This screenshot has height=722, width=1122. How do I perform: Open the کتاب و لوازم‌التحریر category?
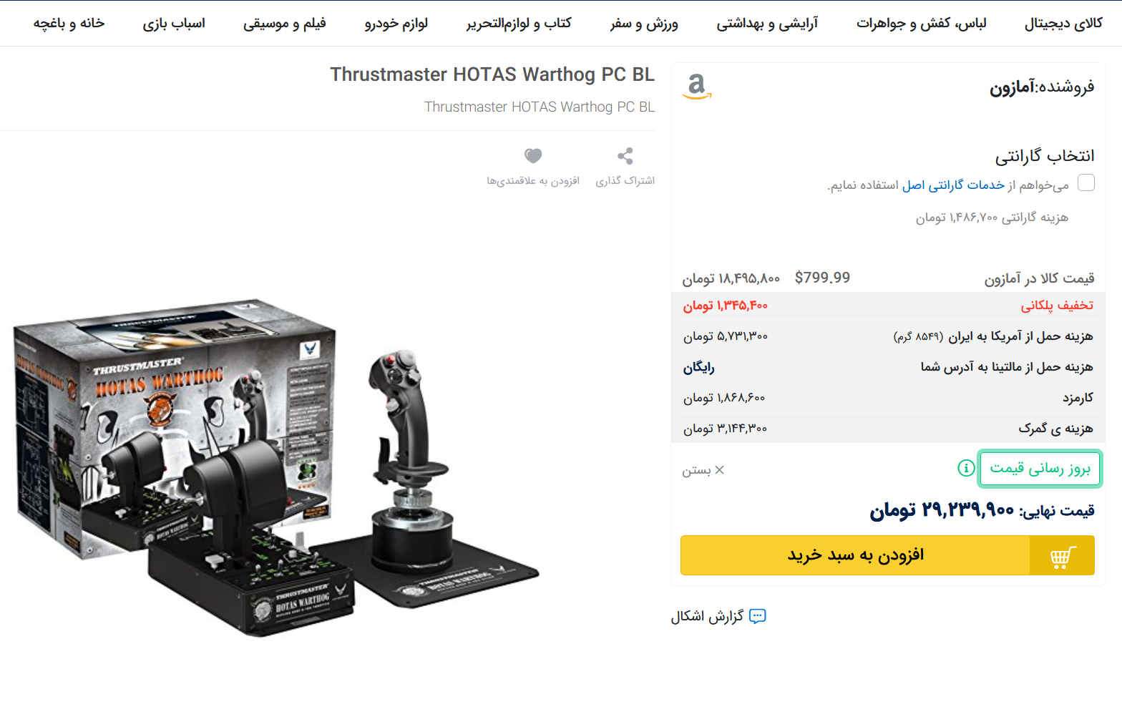click(x=519, y=24)
